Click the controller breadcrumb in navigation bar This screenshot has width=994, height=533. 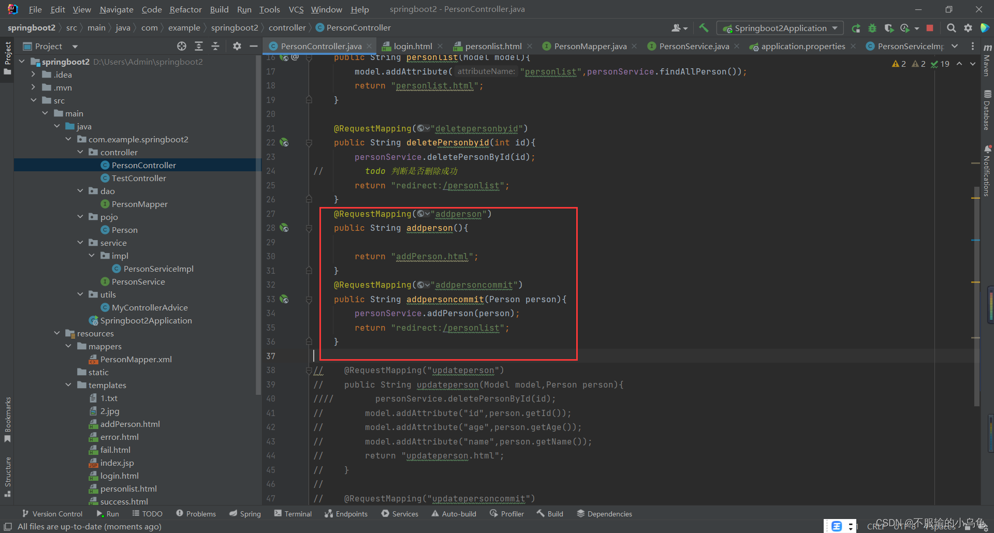pyautogui.click(x=287, y=28)
